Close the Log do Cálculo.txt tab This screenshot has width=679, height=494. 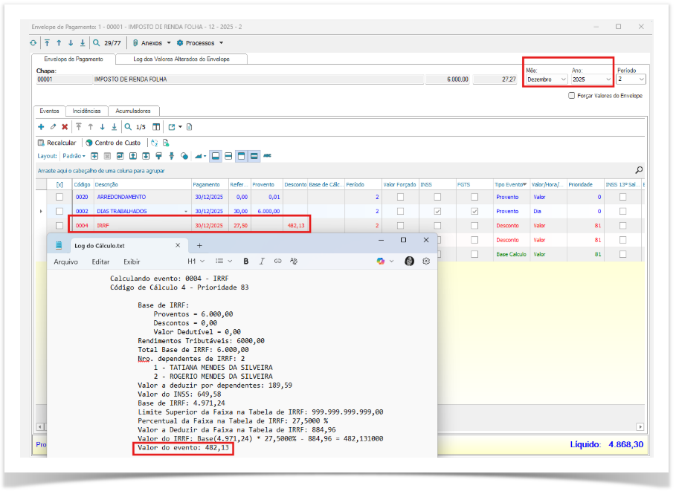click(178, 245)
